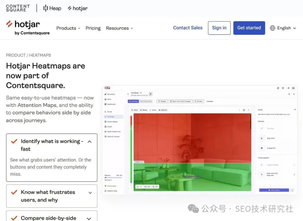The image size is (303, 221).
Task: Open the Pricing page
Action: pyautogui.click(x=93, y=28)
